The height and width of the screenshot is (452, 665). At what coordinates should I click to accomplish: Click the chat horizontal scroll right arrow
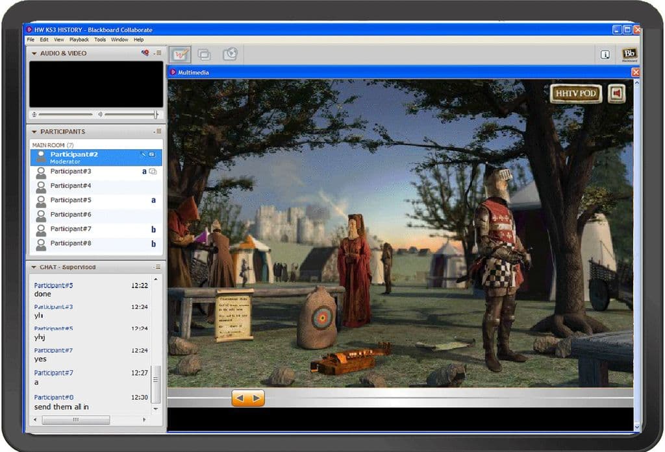[x=144, y=420]
